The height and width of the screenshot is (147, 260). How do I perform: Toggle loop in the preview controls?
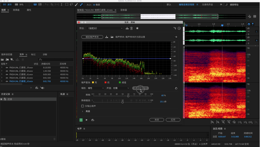pos(93,120)
